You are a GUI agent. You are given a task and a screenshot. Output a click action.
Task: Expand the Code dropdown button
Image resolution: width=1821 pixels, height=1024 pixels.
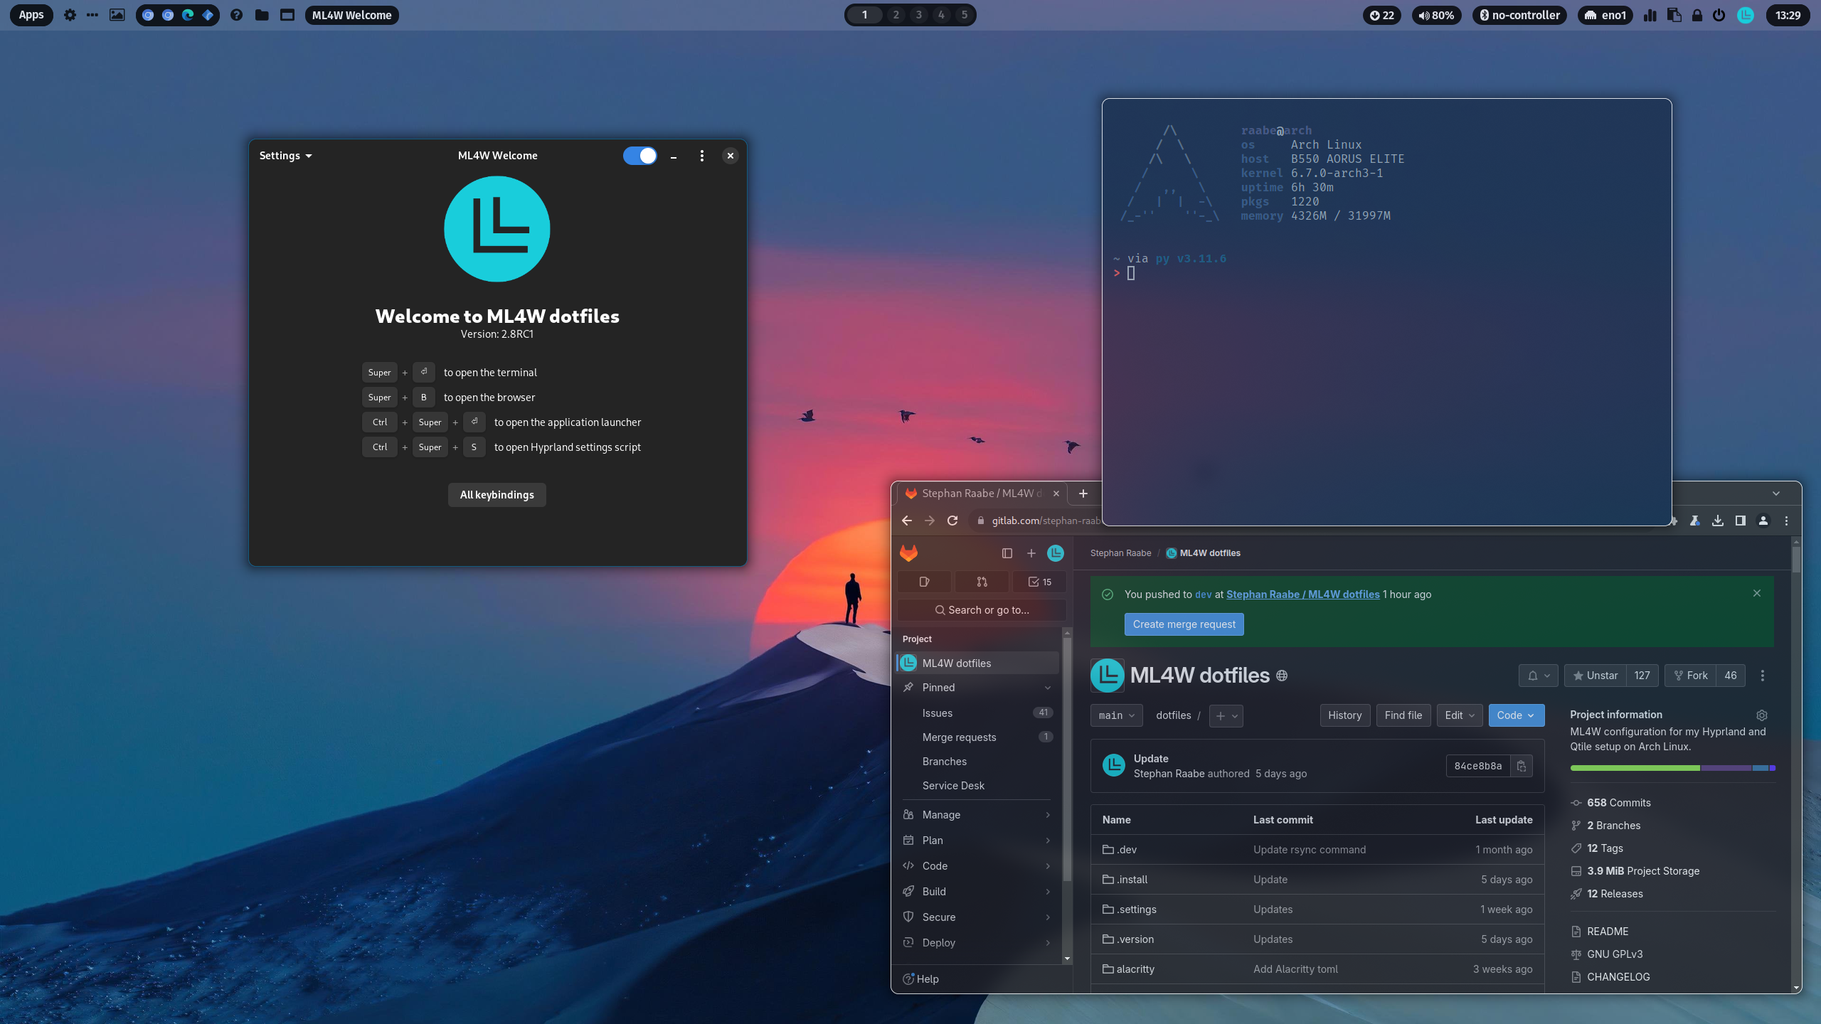tap(1515, 715)
